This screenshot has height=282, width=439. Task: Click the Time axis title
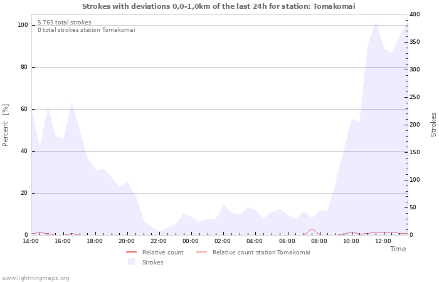pos(398,249)
